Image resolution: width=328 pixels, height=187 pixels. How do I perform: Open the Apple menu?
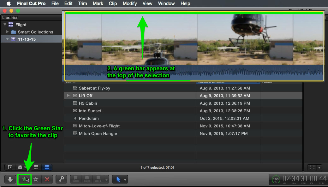pyautogui.click(x=9, y=3)
